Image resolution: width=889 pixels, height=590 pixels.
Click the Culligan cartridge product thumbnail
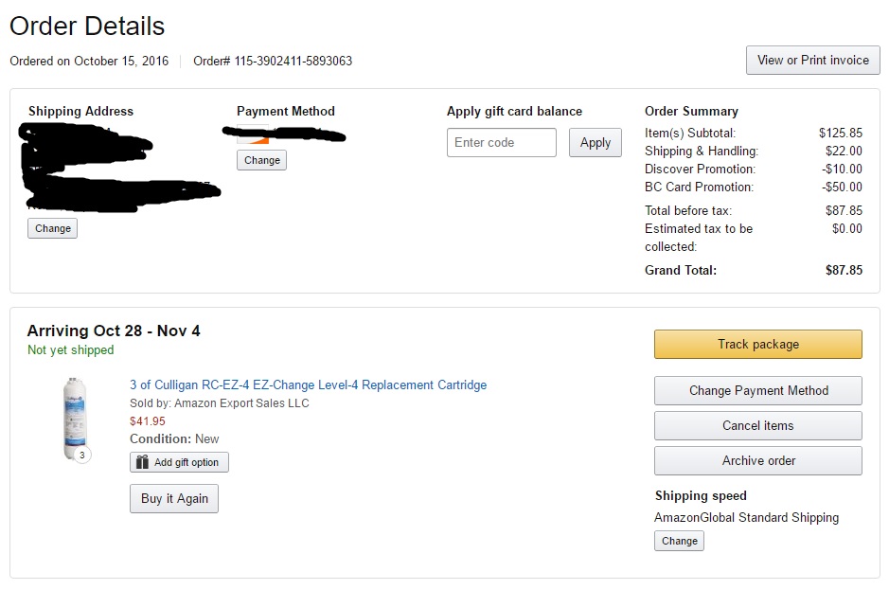(x=72, y=417)
